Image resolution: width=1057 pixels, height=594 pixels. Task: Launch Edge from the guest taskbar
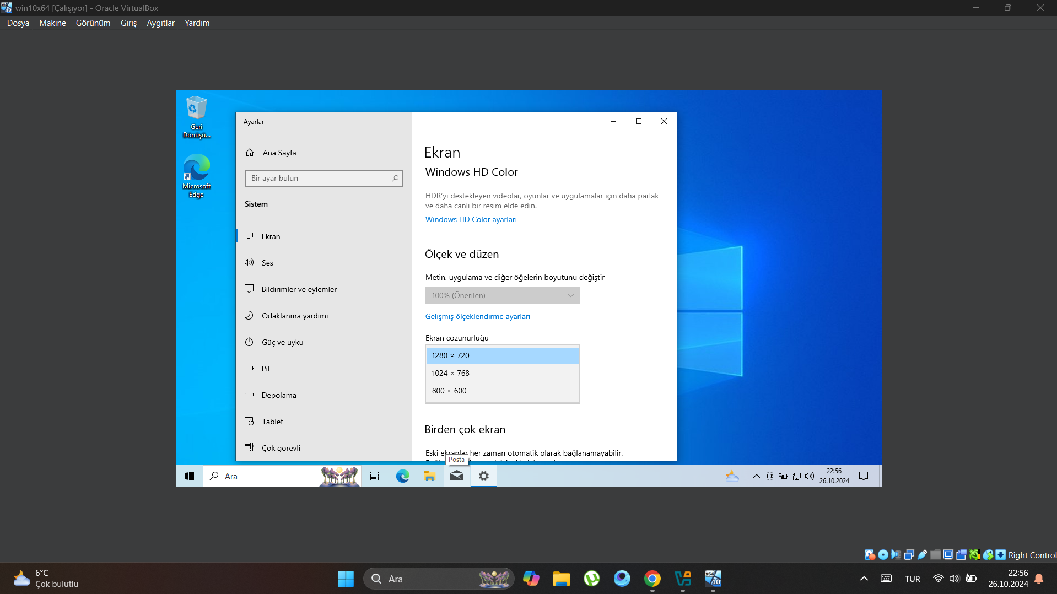403,476
